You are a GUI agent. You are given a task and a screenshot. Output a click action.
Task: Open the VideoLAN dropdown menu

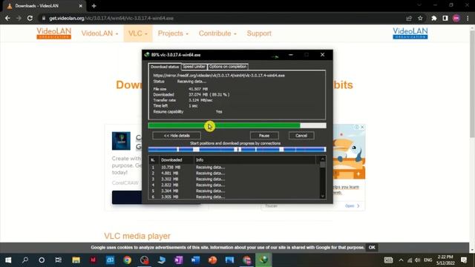point(99,33)
